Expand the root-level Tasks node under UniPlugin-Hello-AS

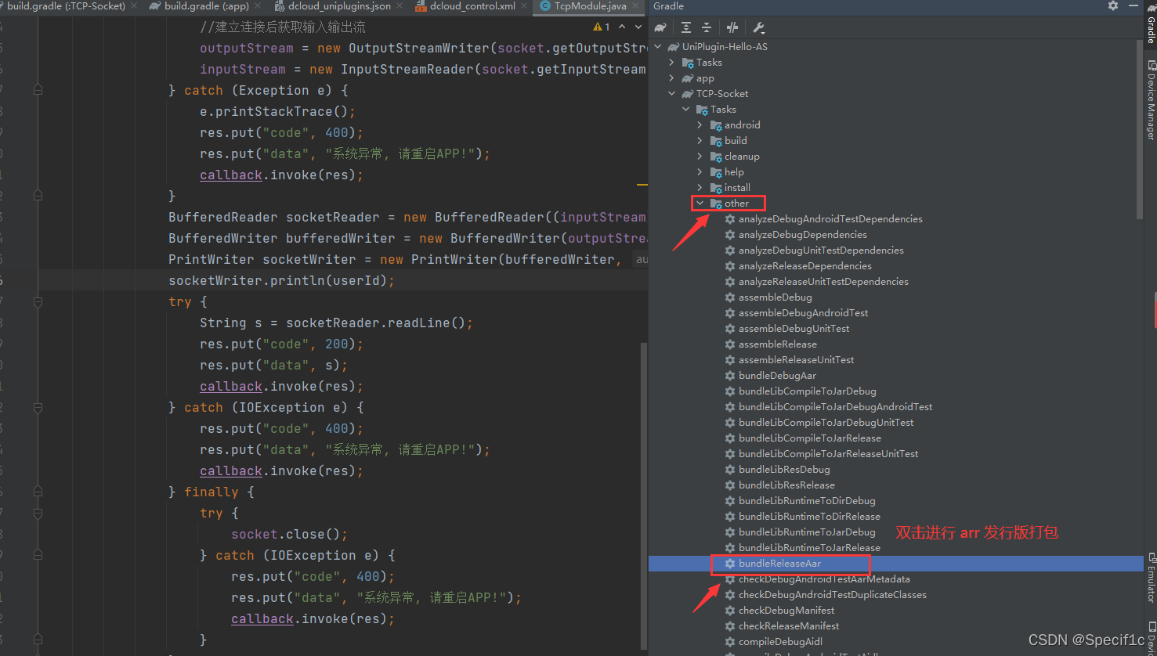click(x=671, y=63)
